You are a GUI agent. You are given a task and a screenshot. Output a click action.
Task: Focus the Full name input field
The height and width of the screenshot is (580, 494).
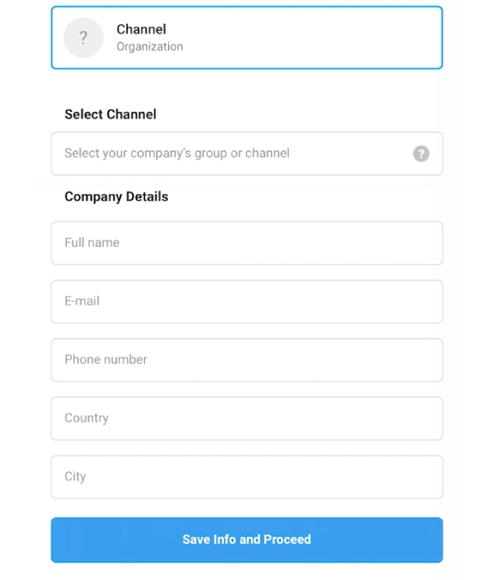coord(247,243)
